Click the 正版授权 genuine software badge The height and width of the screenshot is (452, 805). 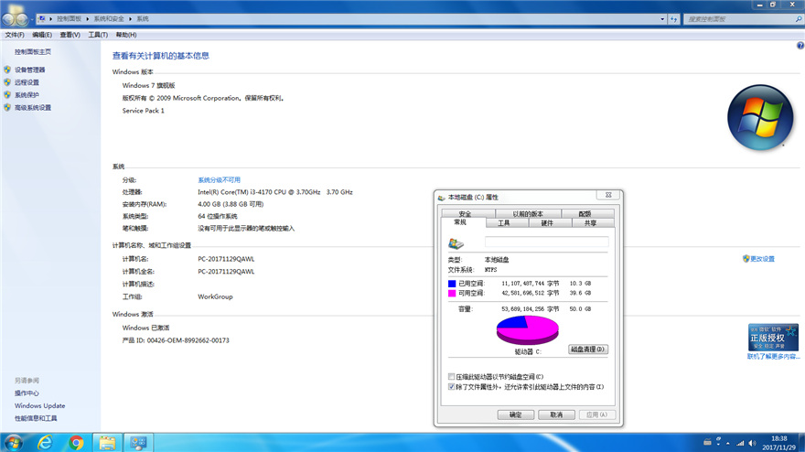point(773,337)
